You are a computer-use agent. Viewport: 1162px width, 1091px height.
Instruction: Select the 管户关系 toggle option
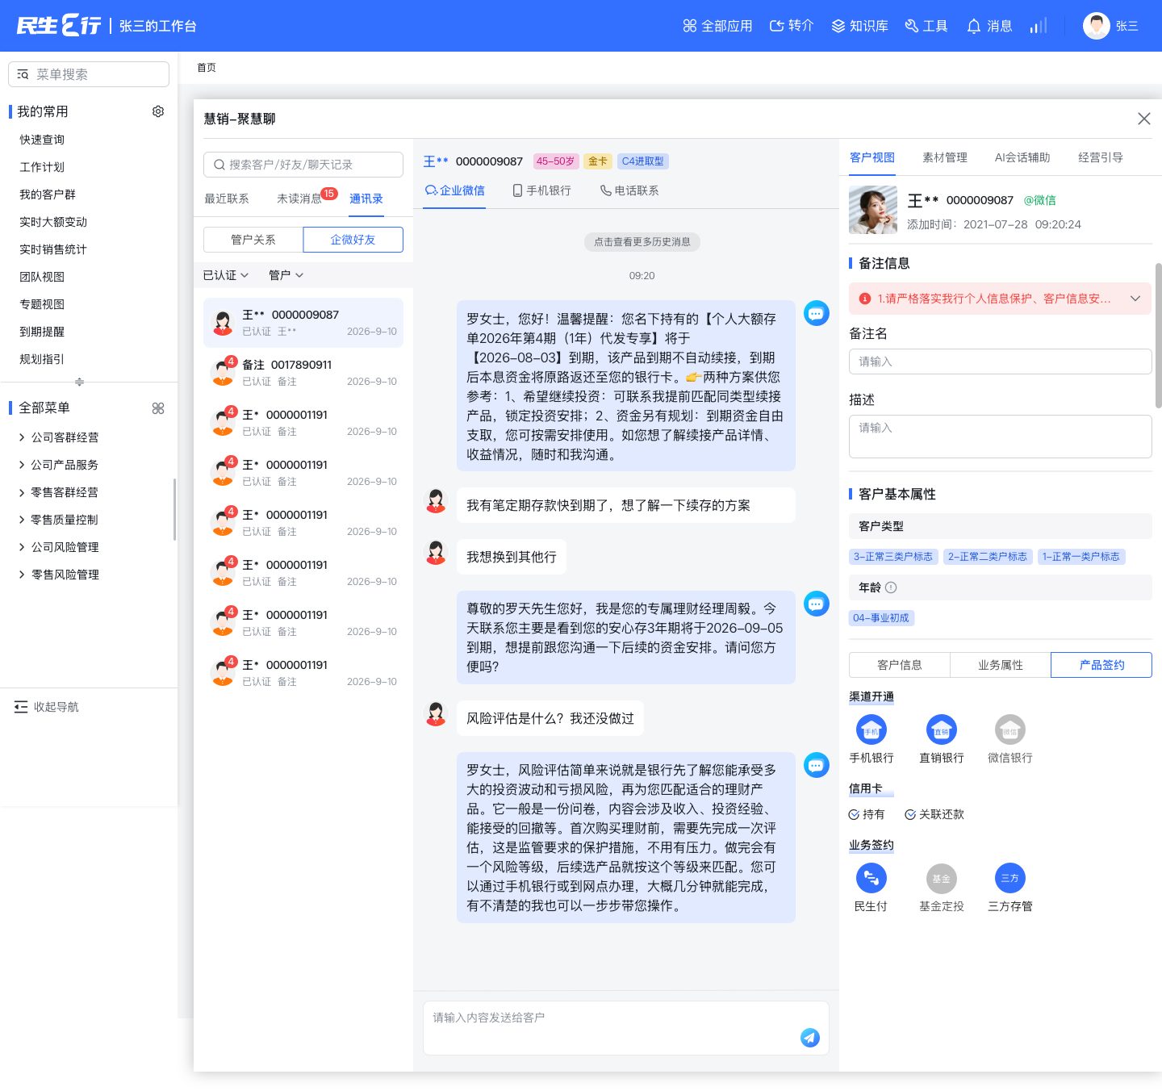[253, 240]
